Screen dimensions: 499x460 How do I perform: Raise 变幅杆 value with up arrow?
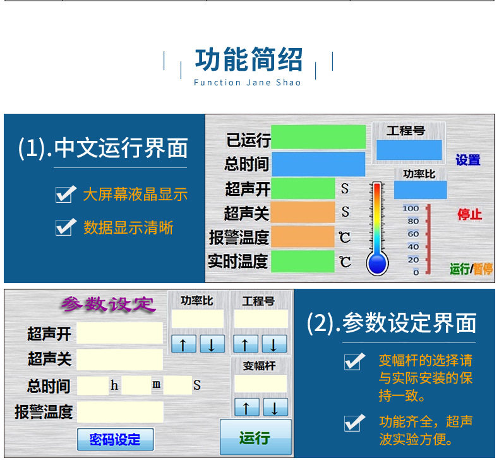(x=246, y=407)
